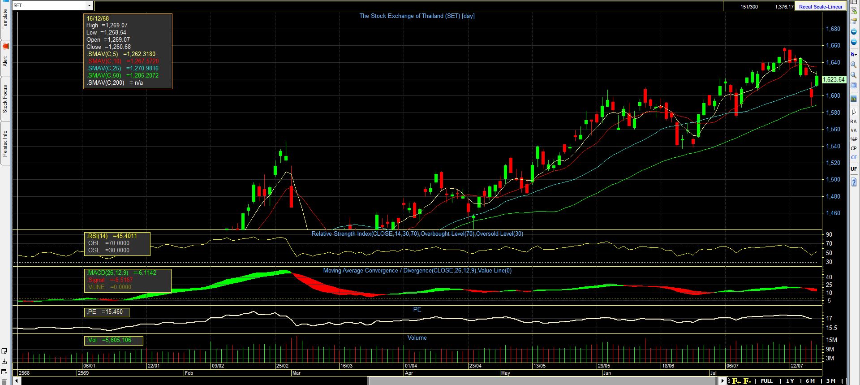Open the help question mark icon
The height and width of the screenshot is (385, 860).
854,182
